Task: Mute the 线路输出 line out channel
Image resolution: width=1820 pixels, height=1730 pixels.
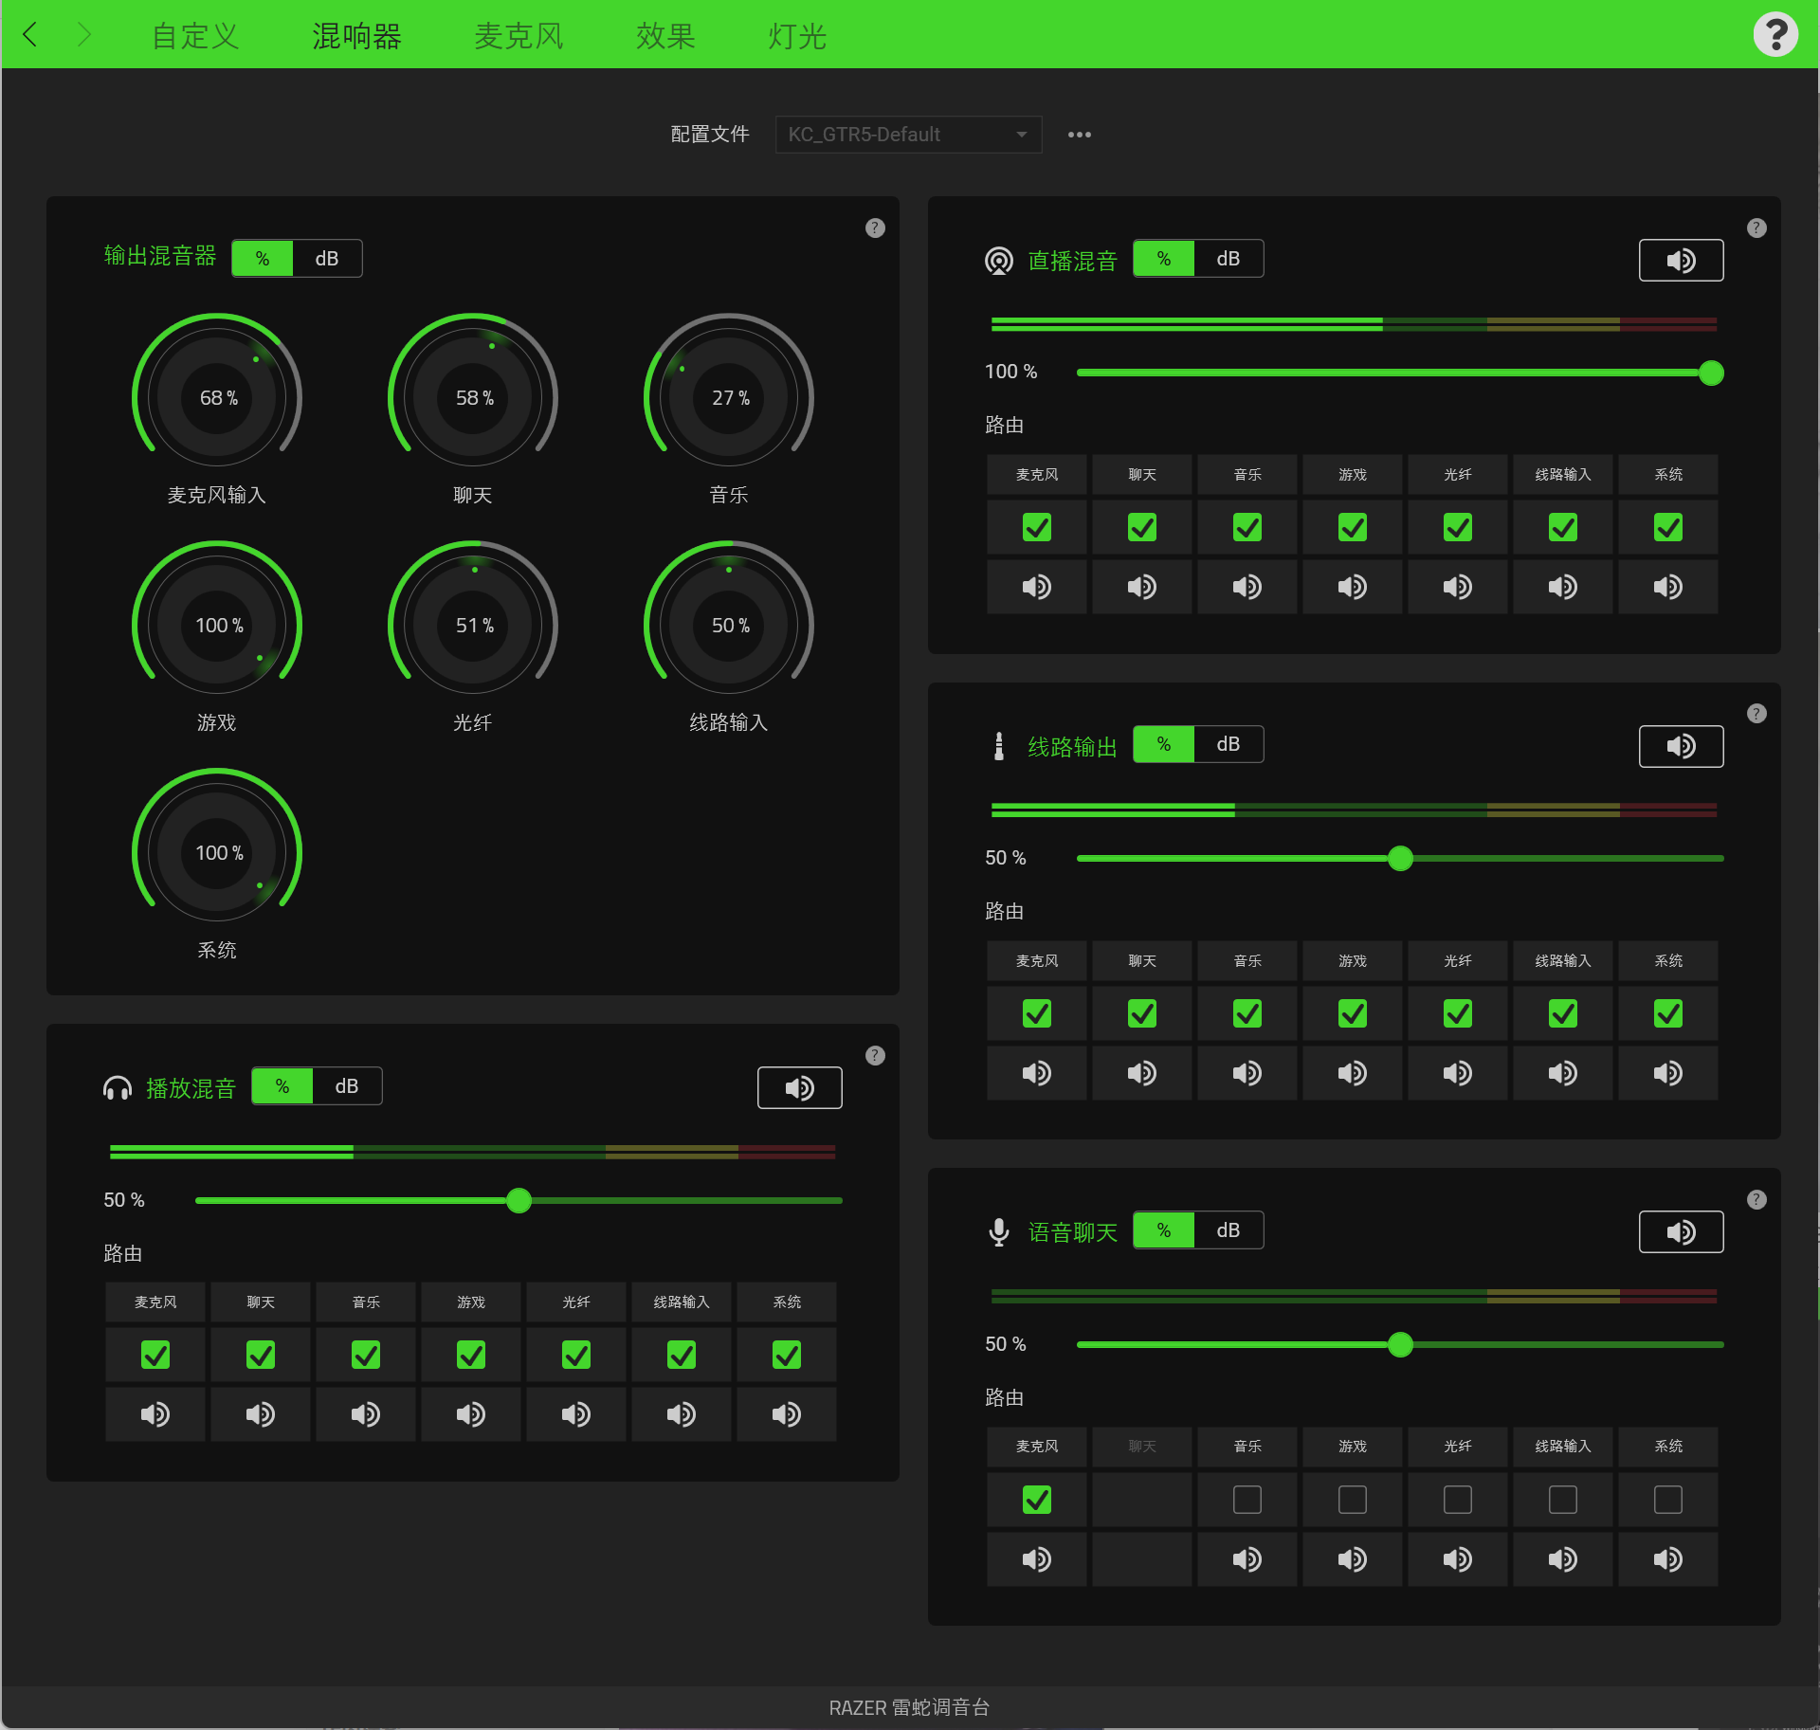Action: click(1680, 747)
